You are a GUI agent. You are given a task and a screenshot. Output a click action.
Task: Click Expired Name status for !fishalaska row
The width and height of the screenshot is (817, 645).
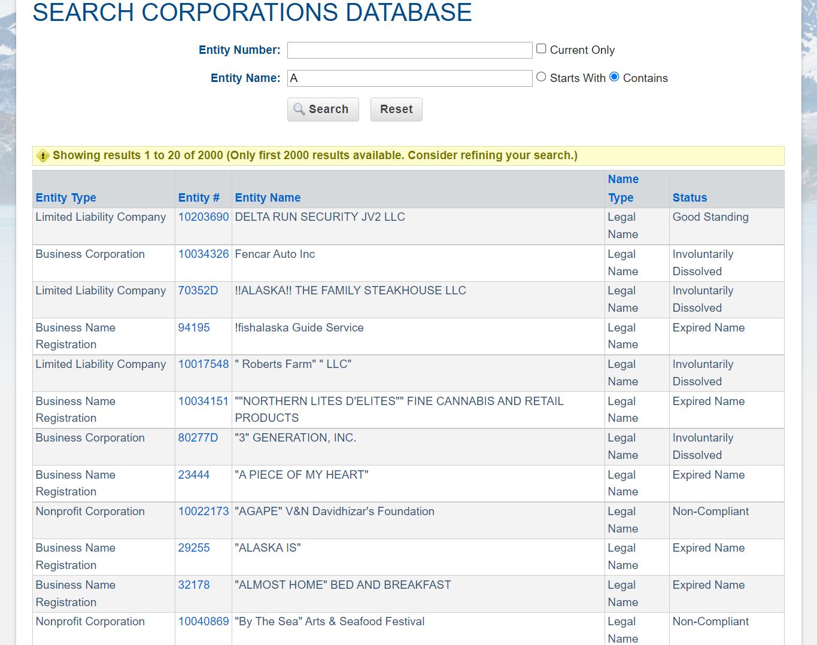(709, 328)
